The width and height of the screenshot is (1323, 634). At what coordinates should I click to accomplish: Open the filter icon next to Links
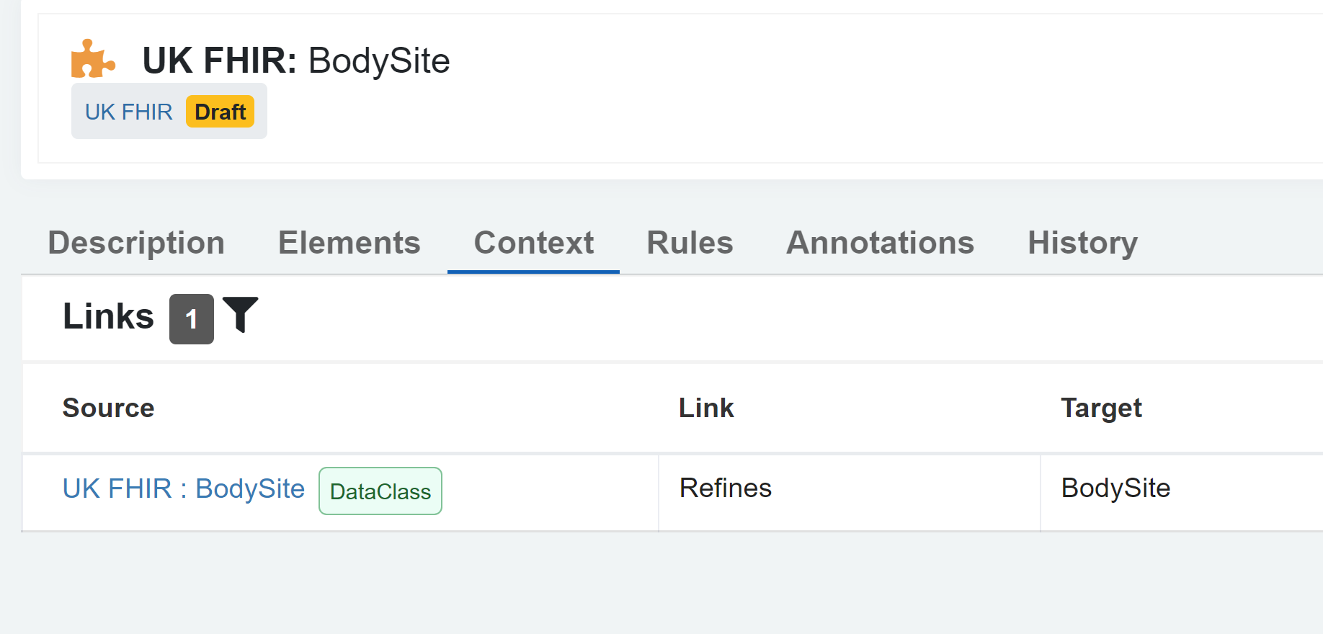tap(241, 315)
